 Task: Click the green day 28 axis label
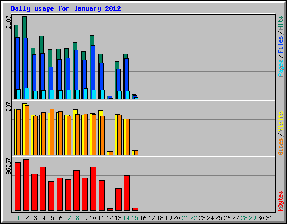244,218
